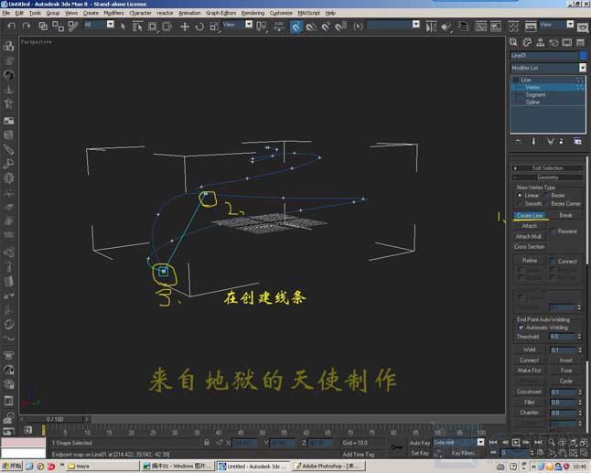Click the Zoom Extents All viewport icon
Viewport: 591px width, 473px height.
point(584,442)
